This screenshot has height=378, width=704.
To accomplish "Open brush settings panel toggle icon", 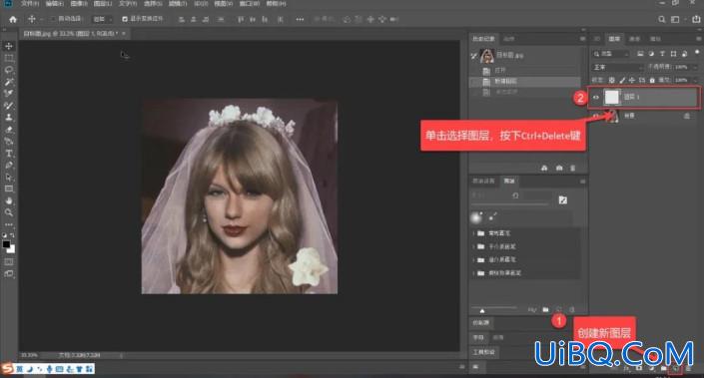I will click(x=562, y=200).
